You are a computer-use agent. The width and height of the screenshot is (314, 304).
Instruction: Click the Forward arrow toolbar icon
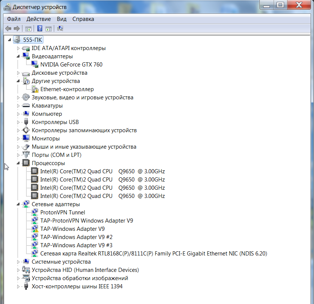pos(16,29)
